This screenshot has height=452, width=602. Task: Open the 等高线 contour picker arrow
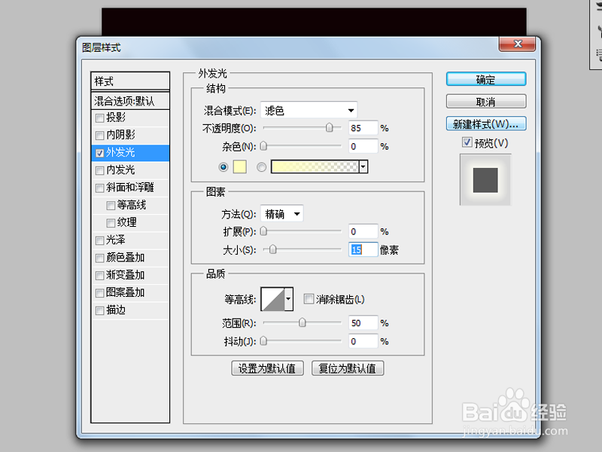point(289,299)
